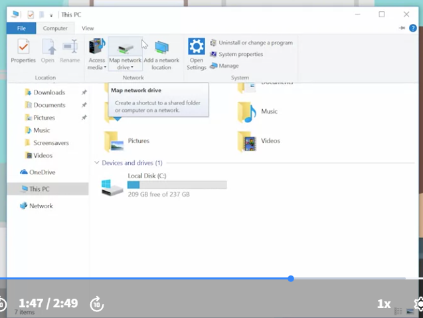Switch to the View ribbon tab
423x318 pixels.
tap(88, 28)
